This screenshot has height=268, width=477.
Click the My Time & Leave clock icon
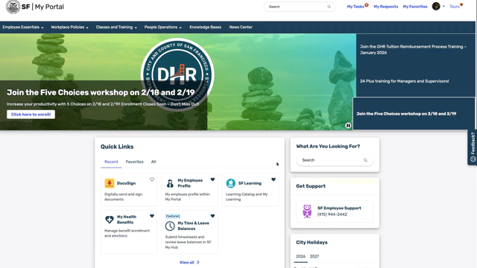(x=170, y=226)
